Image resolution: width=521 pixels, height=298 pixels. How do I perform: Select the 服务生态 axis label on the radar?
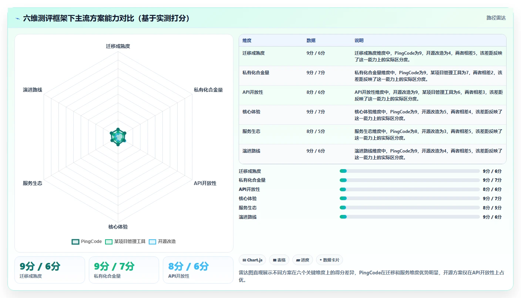pos(33,183)
